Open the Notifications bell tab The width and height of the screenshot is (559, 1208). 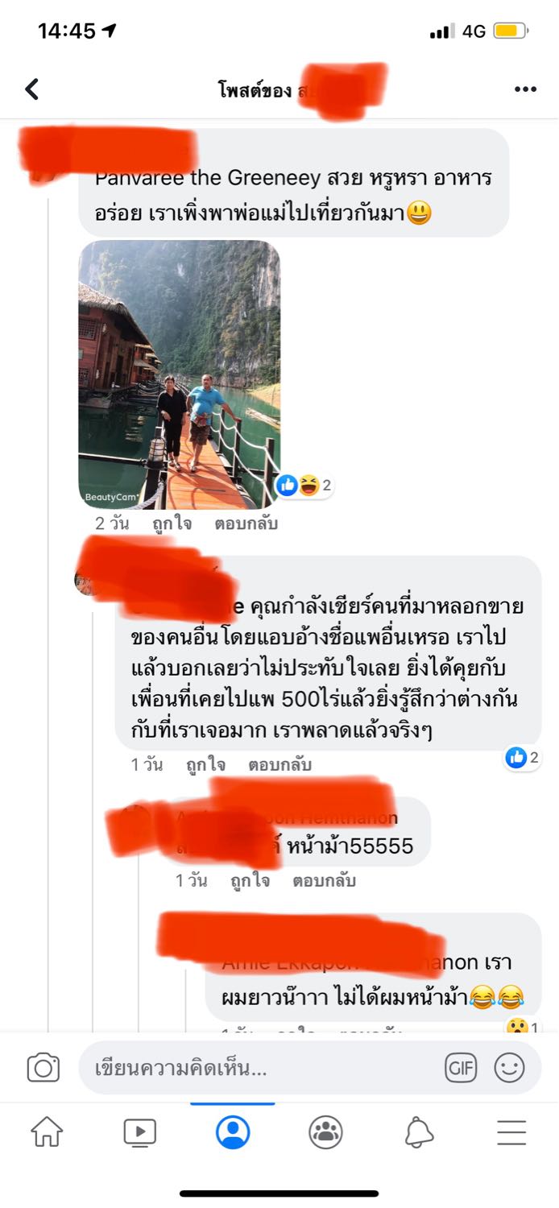[419, 1132]
